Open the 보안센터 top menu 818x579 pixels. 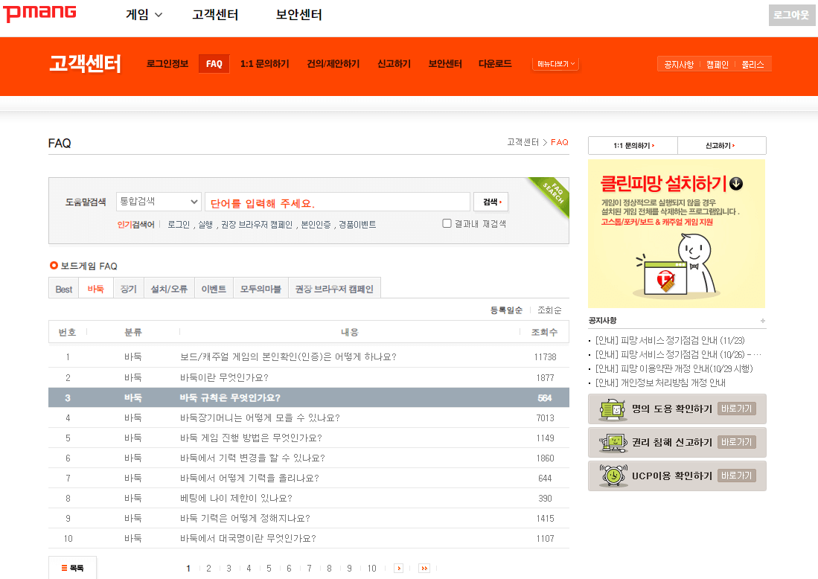tap(298, 13)
